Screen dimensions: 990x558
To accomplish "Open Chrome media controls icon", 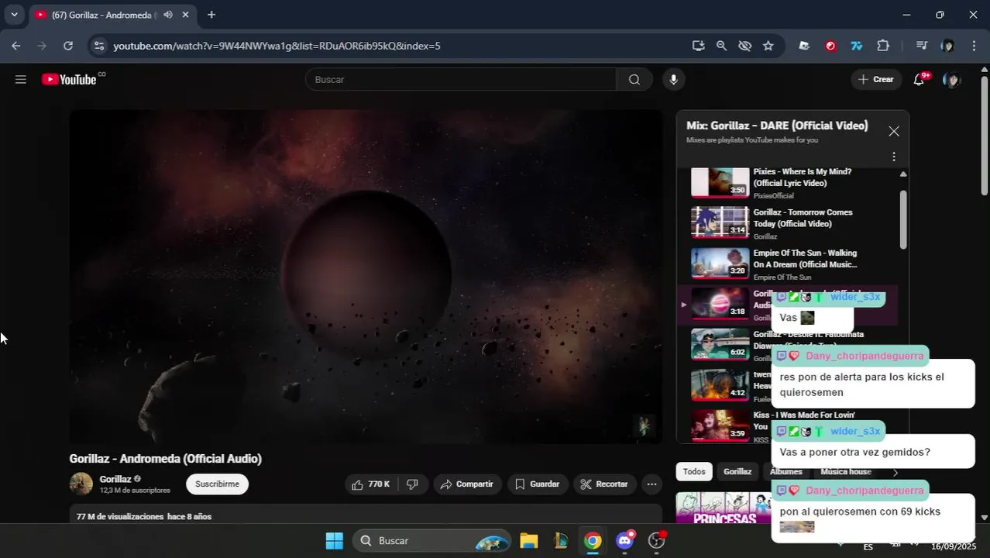I will point(921,46).
